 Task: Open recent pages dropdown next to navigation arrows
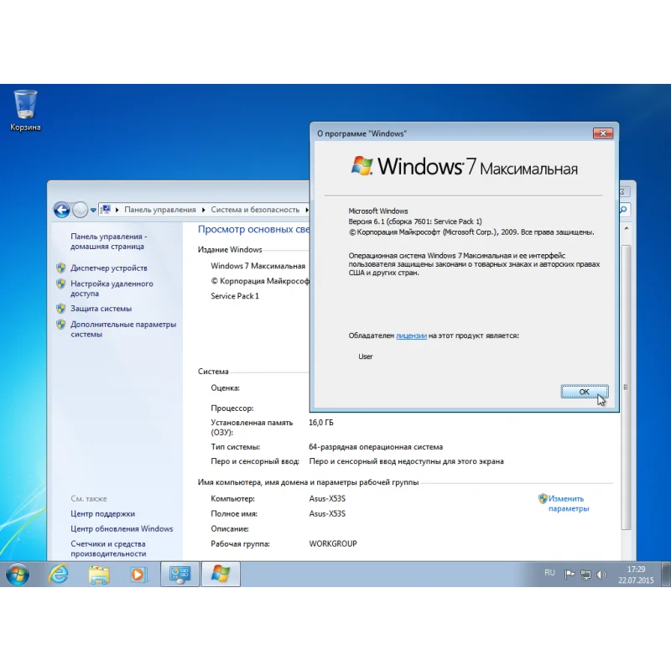tap(93, 211)
